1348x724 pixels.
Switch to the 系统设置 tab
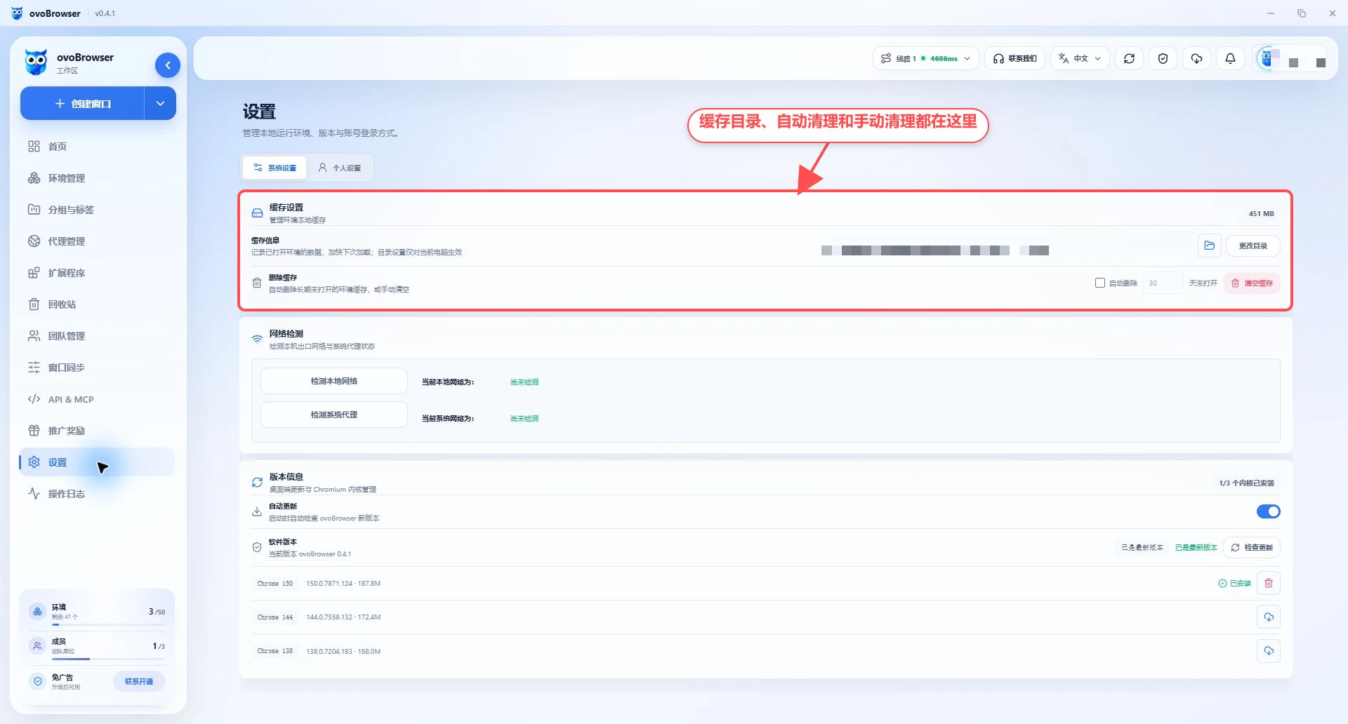tap(275, 168)
